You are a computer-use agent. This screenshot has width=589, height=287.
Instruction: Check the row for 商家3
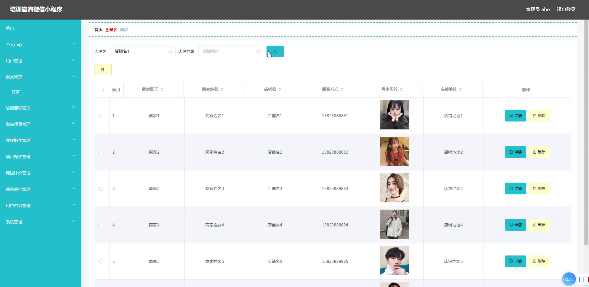tap(102, 188)
